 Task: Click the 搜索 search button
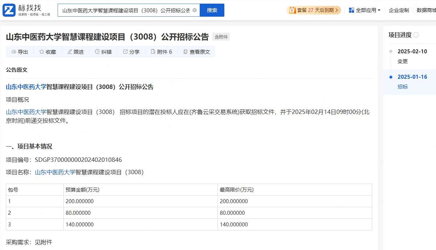click(212, 10)
